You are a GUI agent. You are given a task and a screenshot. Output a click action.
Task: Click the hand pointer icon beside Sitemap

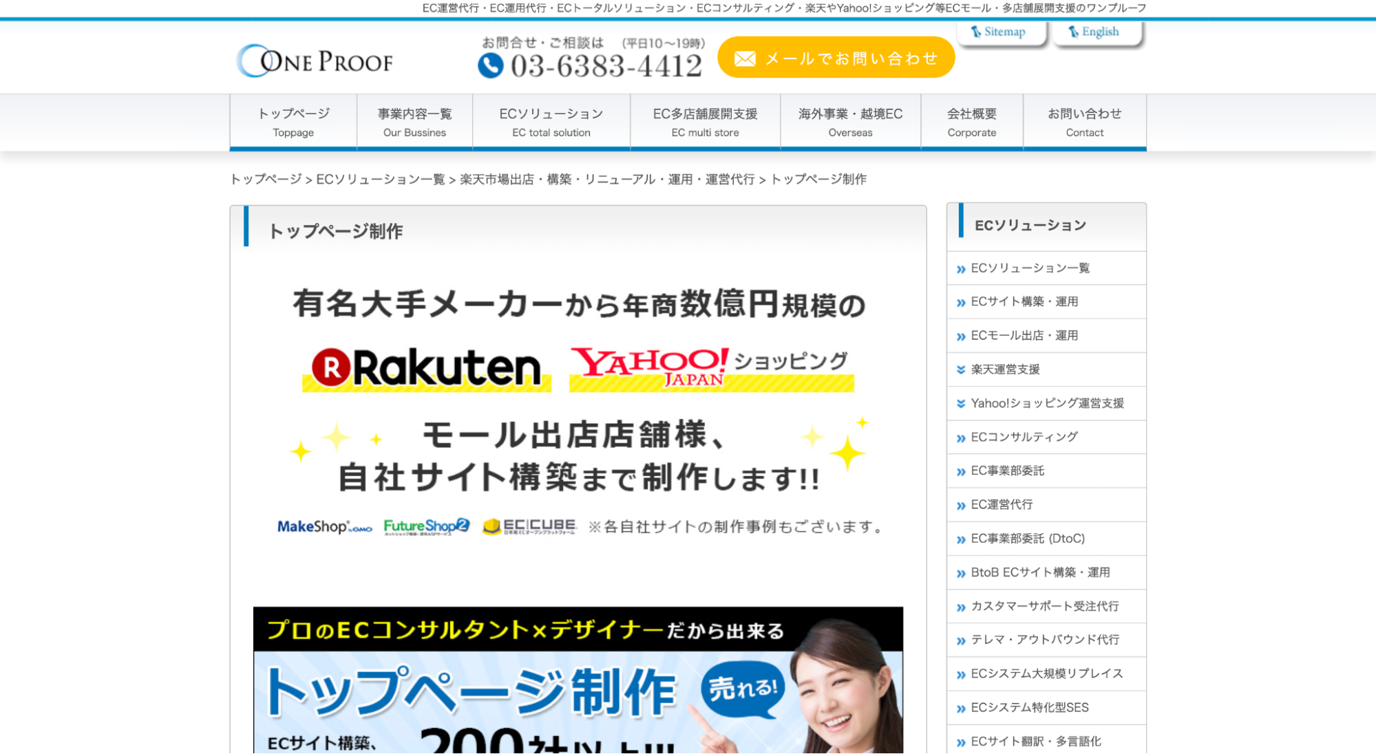(x=975, y=32)
